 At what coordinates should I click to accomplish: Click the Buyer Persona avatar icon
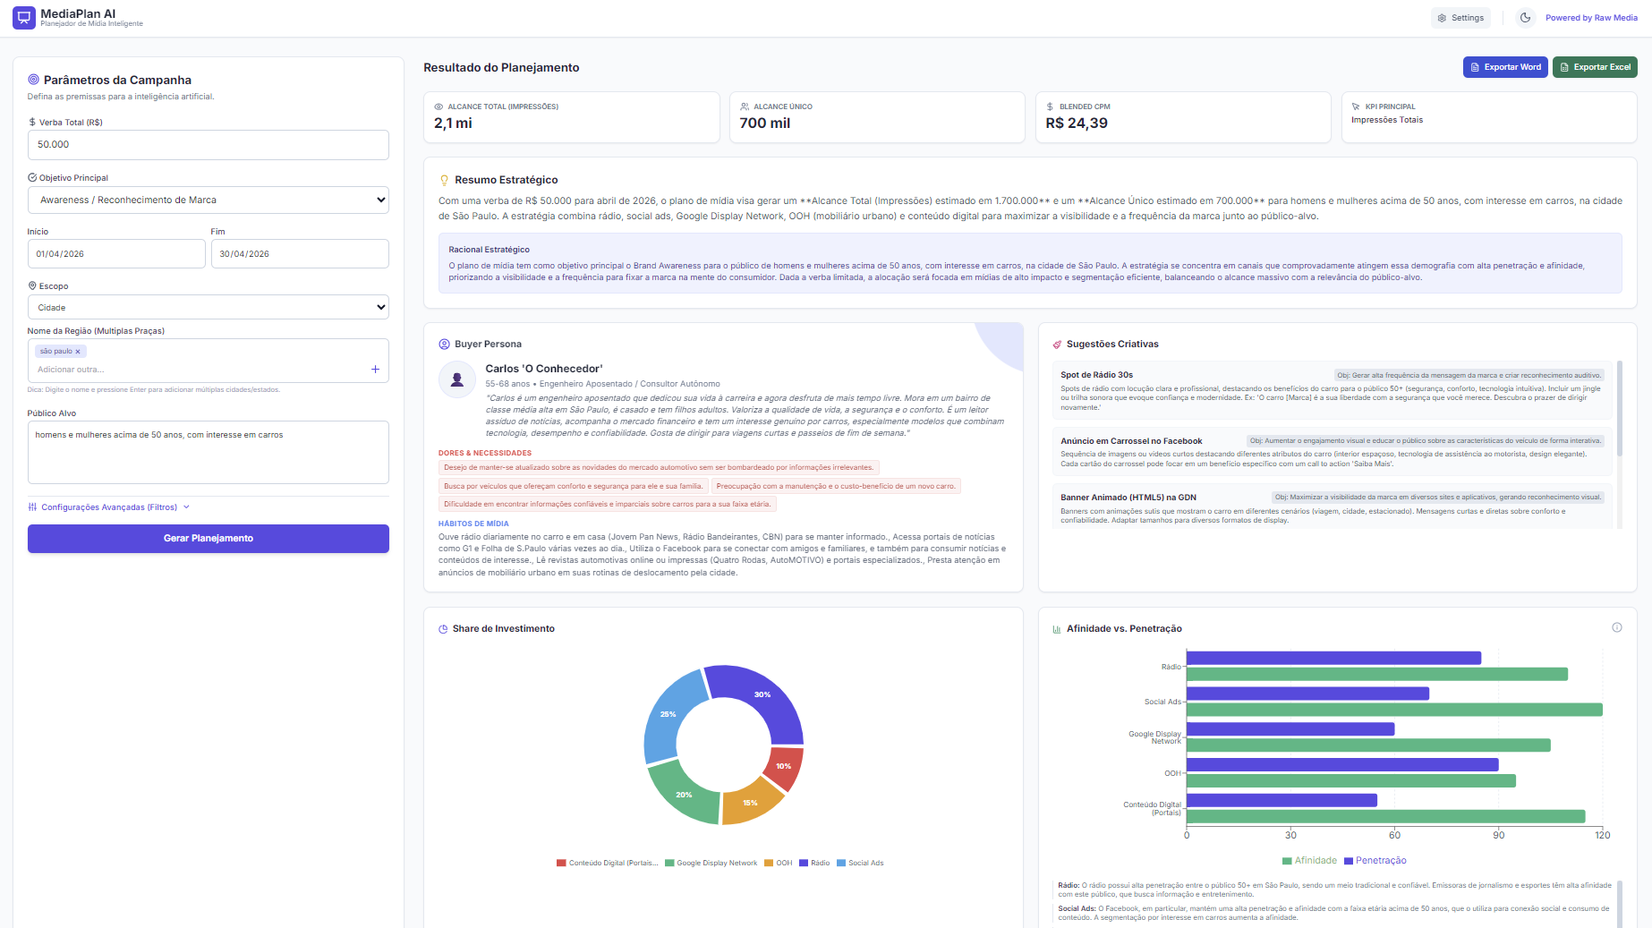[456, 379]
